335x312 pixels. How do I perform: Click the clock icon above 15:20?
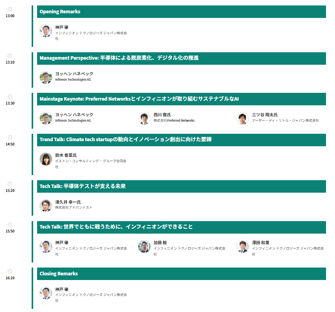[x=10, y=184]
